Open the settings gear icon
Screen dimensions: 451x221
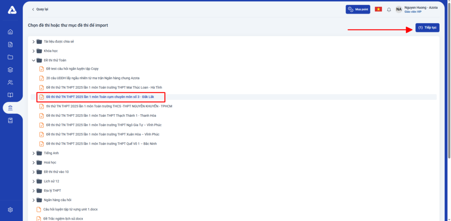click(11, 210)
